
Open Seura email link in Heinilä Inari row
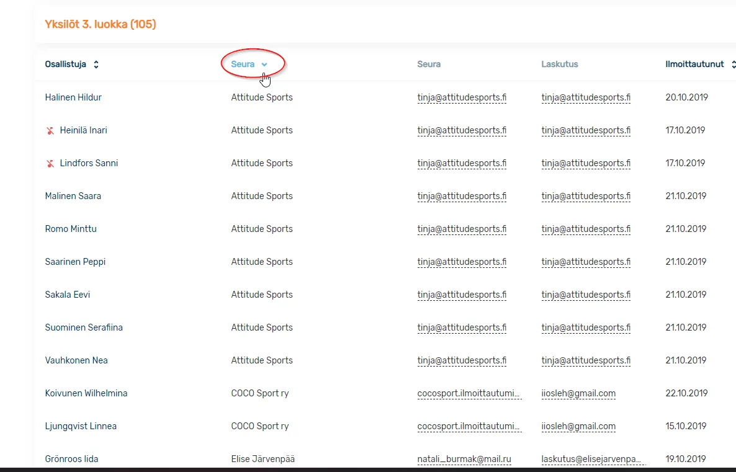(x=462, y=130)
